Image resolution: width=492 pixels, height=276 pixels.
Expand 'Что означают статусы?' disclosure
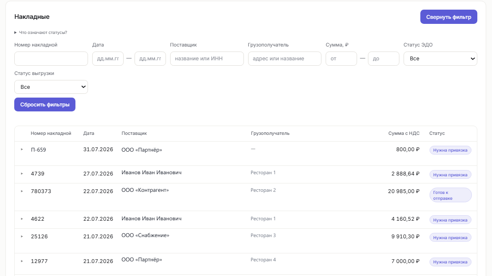pos(41,32)
